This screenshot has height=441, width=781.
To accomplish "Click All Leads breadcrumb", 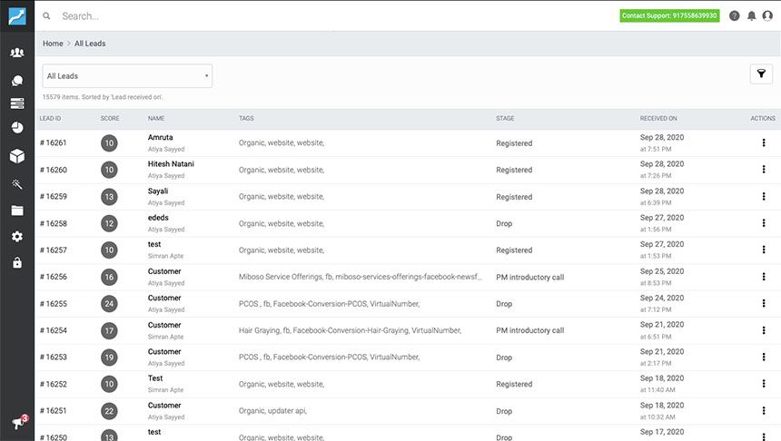I will (90, 44).
